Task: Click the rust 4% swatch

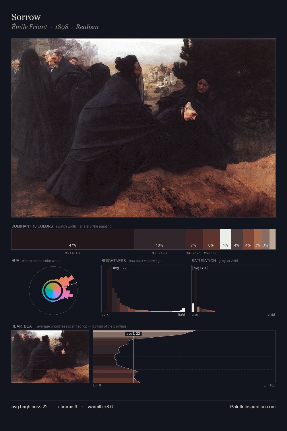Action: click(248, 239)
